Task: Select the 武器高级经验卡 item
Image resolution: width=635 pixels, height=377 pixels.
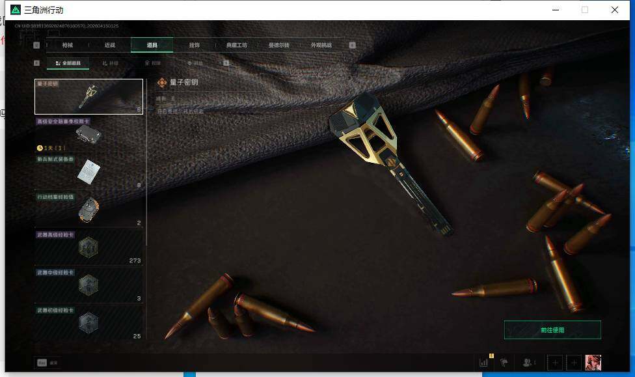Action: coord(88,247)
